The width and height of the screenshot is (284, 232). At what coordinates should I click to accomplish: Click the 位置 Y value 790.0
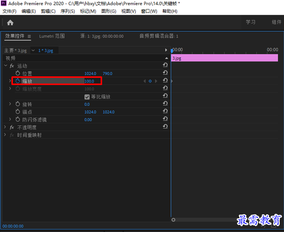point(107,74)
